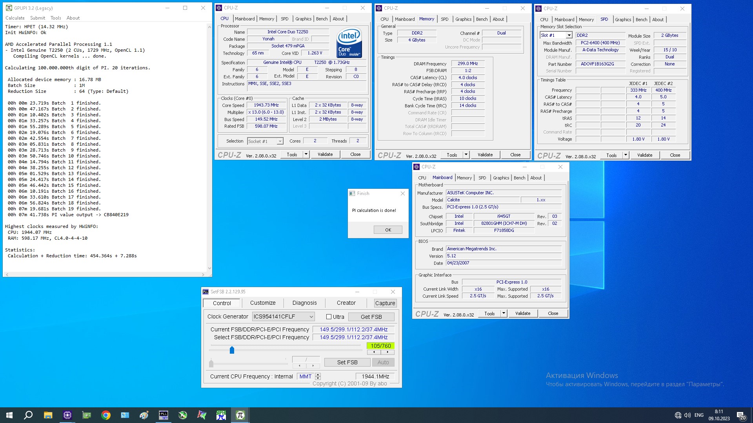The image size is (753, 423).
Task: Switch to Customize tab in SetFSB
Action: (263, 303)
